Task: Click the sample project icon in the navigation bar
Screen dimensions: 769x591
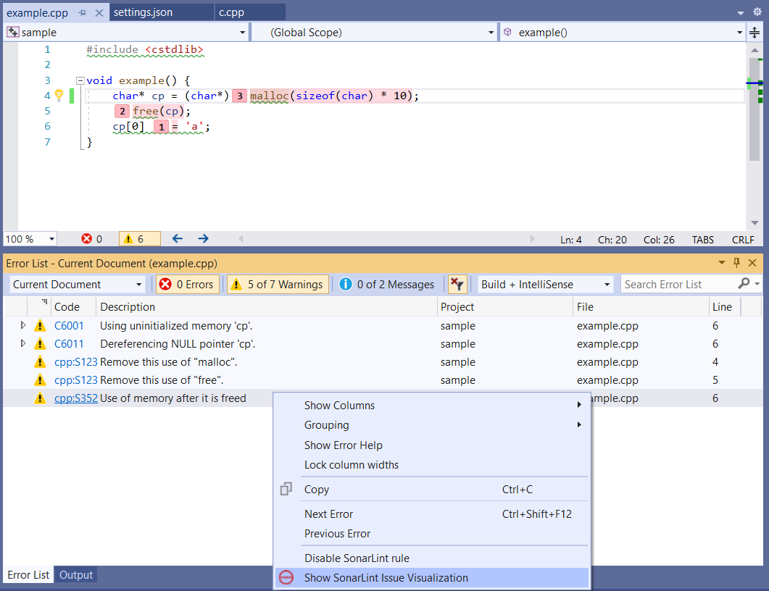Action: [13, 33]
